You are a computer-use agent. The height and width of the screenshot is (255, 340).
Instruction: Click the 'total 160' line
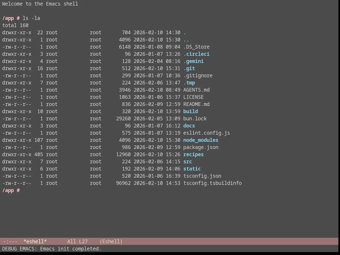tap(15, 25)
